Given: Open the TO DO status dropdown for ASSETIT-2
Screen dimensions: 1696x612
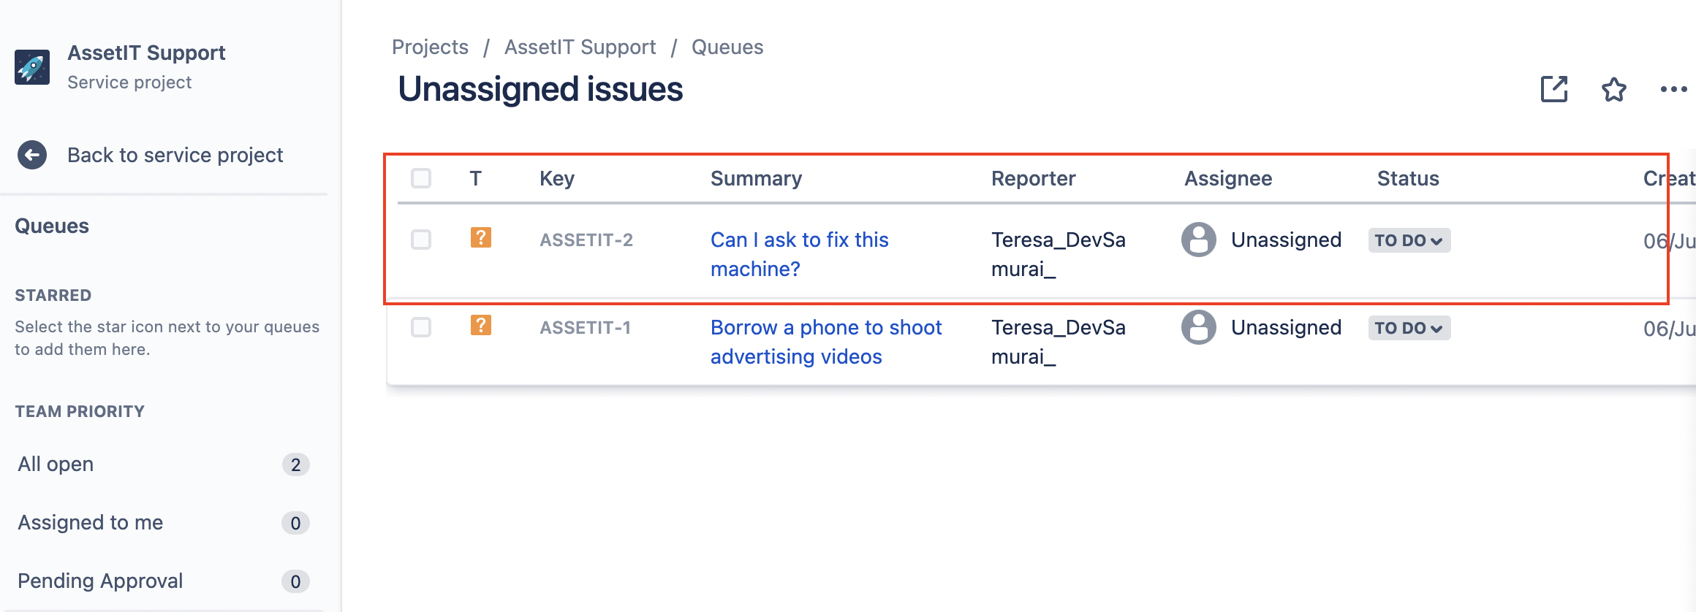Looking at the screenshot, I should [1409, 240].
